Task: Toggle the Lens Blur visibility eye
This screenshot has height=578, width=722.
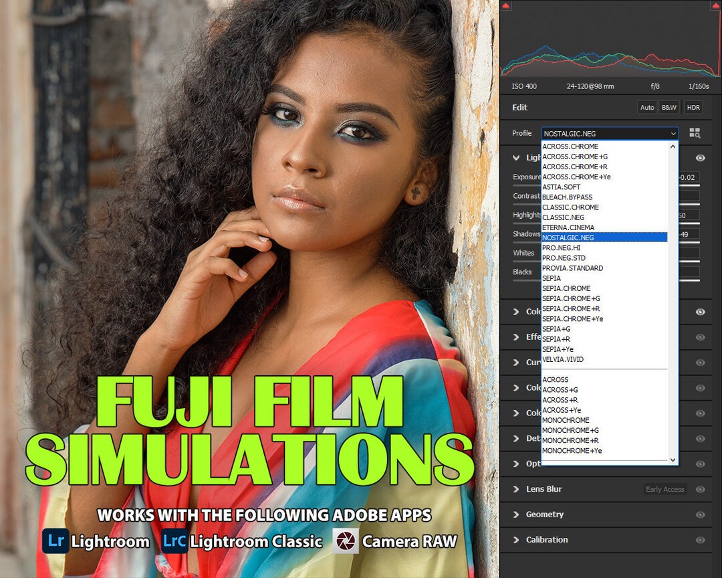Action: click(x=701, y=489)
